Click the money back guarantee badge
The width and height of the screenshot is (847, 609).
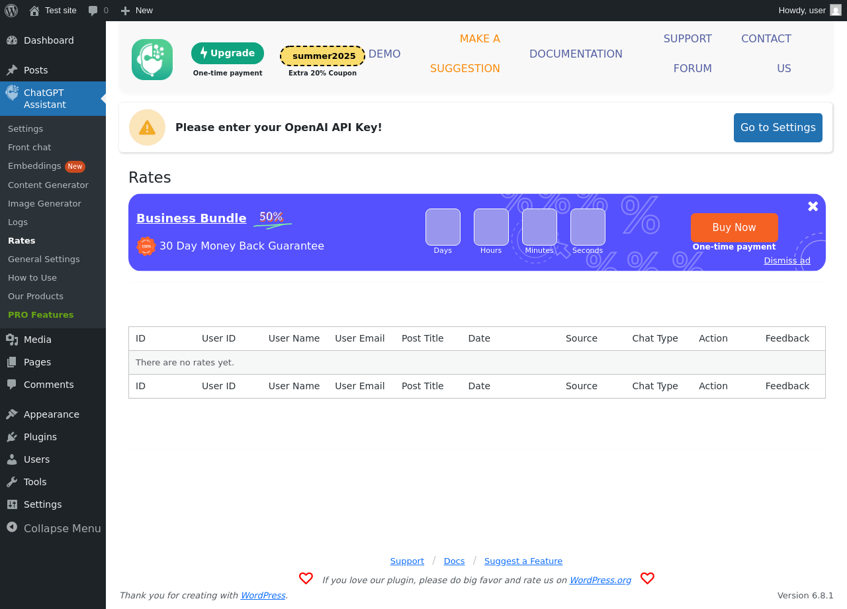click(146, 246)
